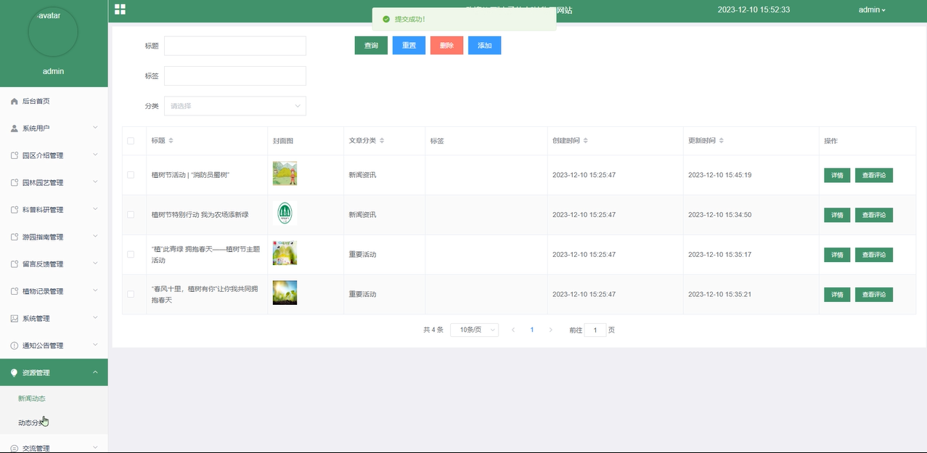Collapse the 资源管理 chevron
This screenshot has width=927, height=453.
coord(95,372)
